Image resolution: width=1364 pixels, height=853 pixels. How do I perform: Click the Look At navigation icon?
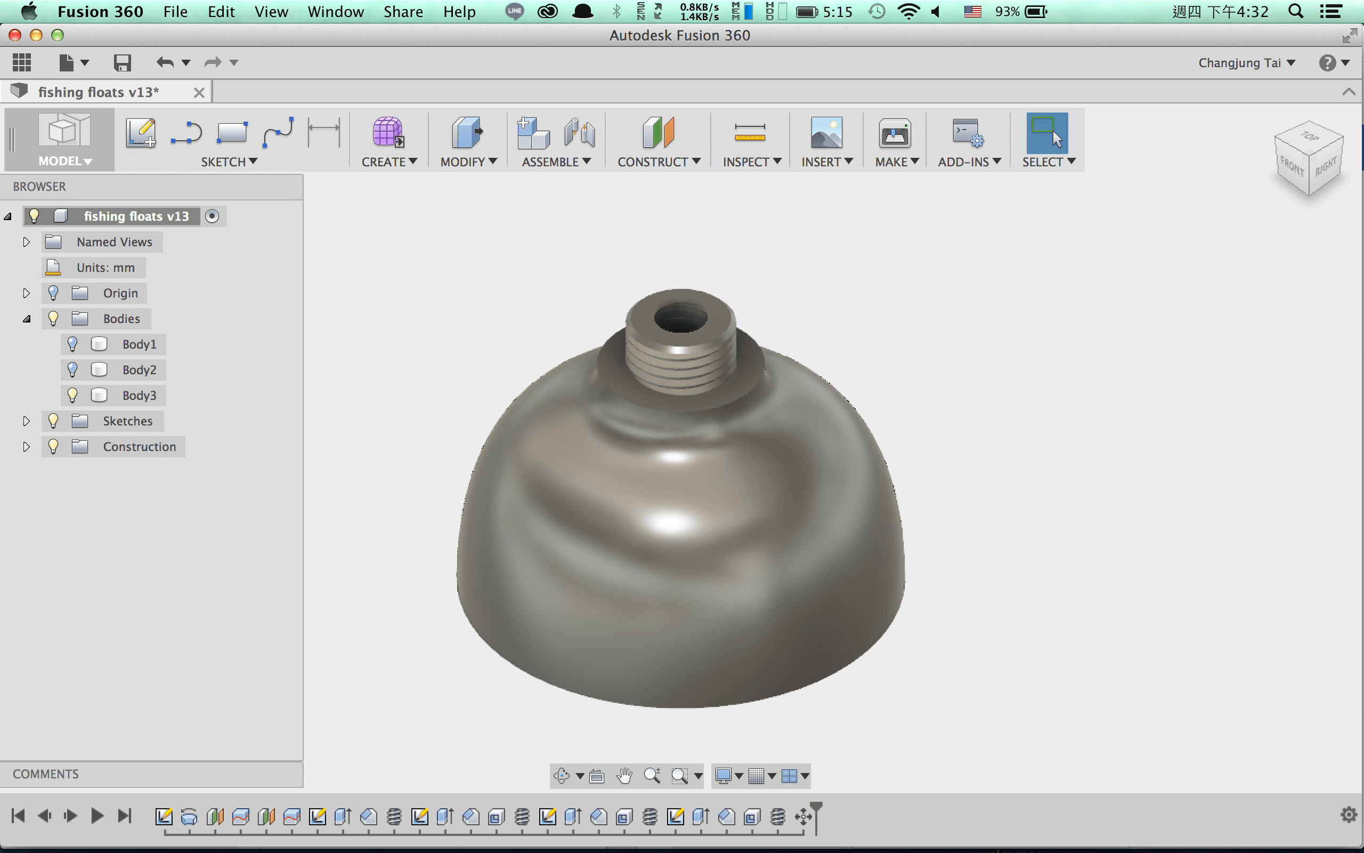[x=596, y=776]
